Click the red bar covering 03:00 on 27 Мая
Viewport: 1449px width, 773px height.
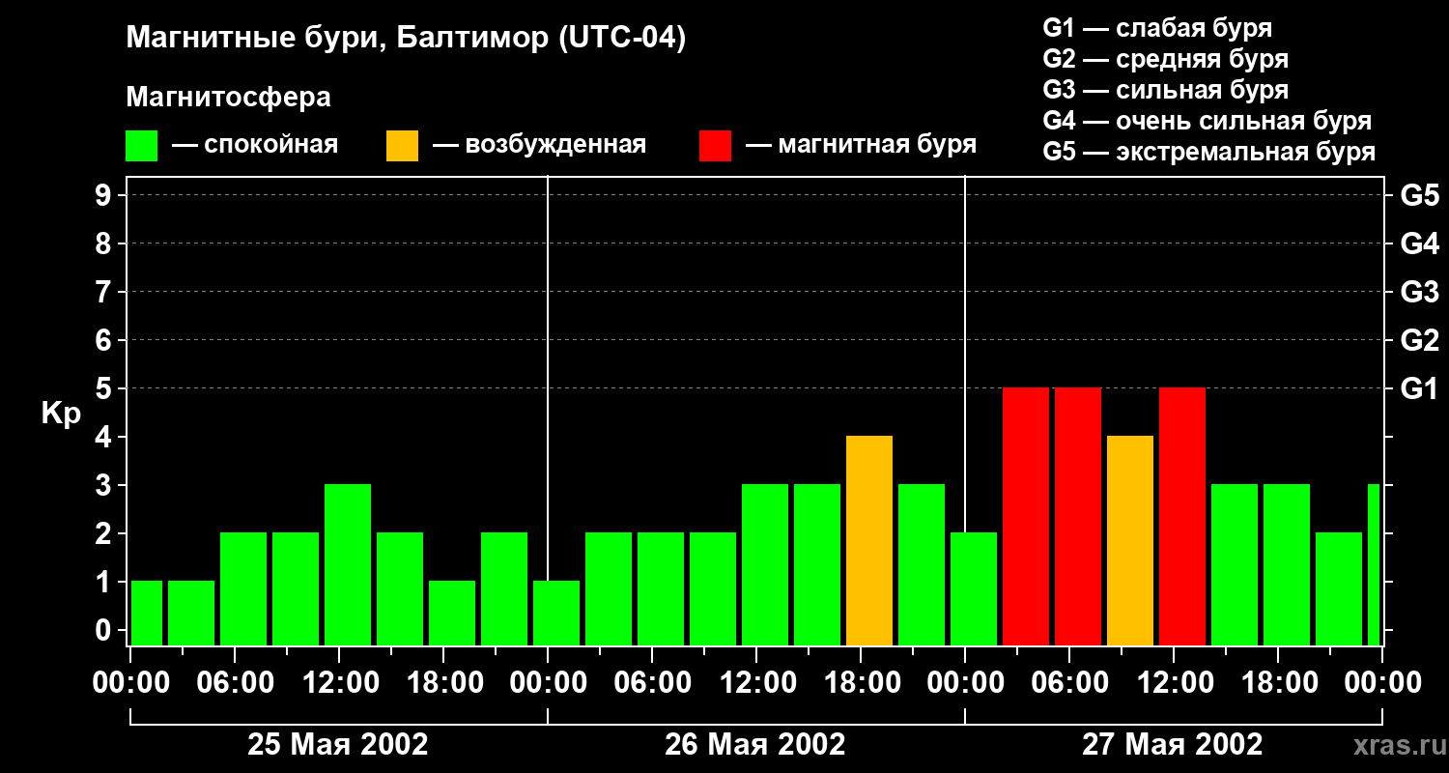pyautogui.click(x=1026, y=517)
